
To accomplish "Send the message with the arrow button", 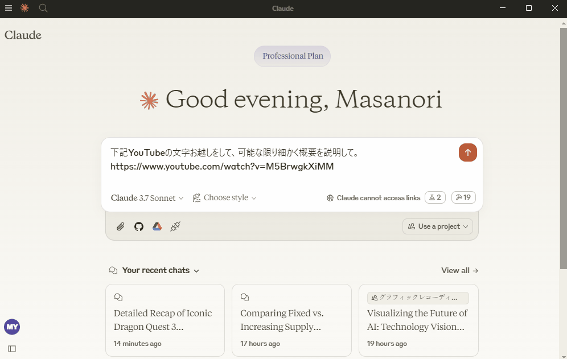I will [x=467, y=152].
